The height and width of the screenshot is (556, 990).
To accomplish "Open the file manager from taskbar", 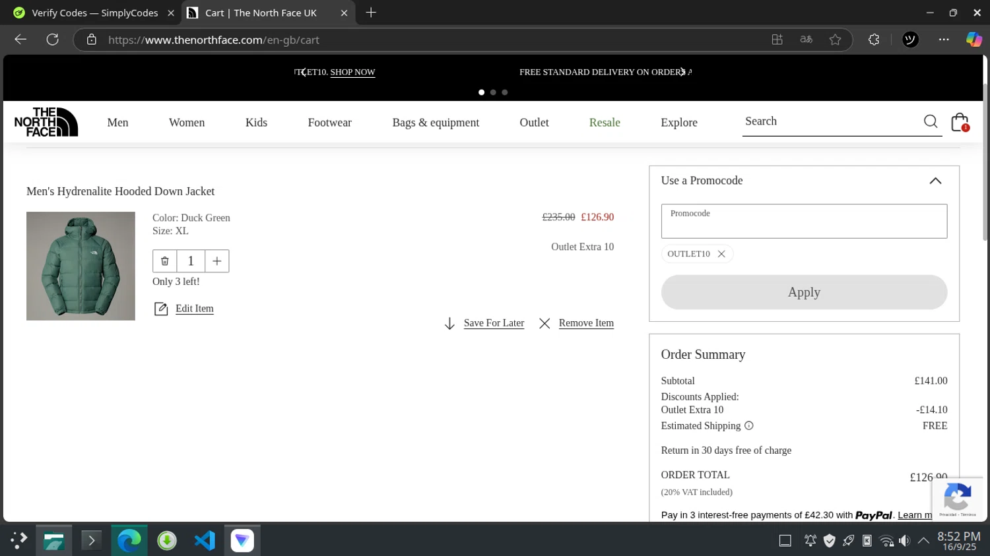I will (53, 541).
